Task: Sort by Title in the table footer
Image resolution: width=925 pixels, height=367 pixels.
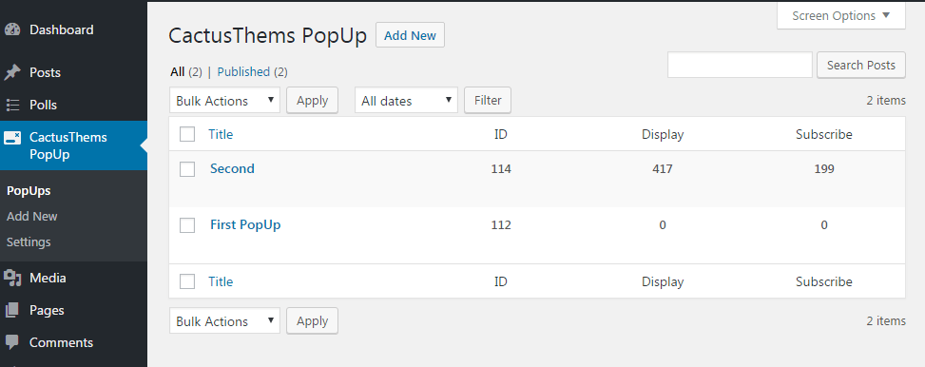Action: click(221, 281)
